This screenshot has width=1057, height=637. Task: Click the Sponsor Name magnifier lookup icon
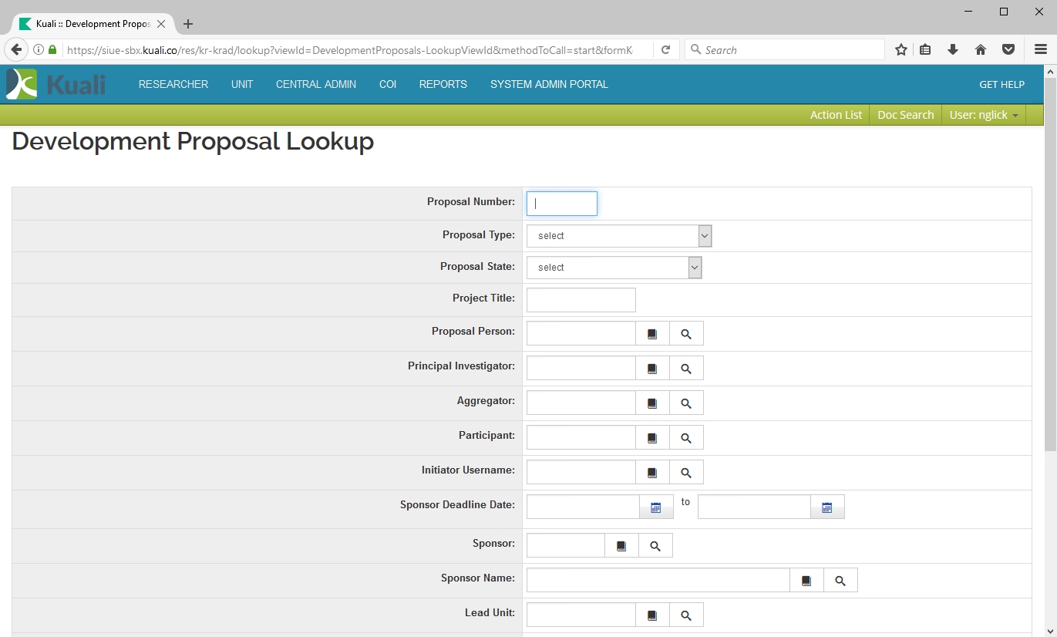click(840, 581)
